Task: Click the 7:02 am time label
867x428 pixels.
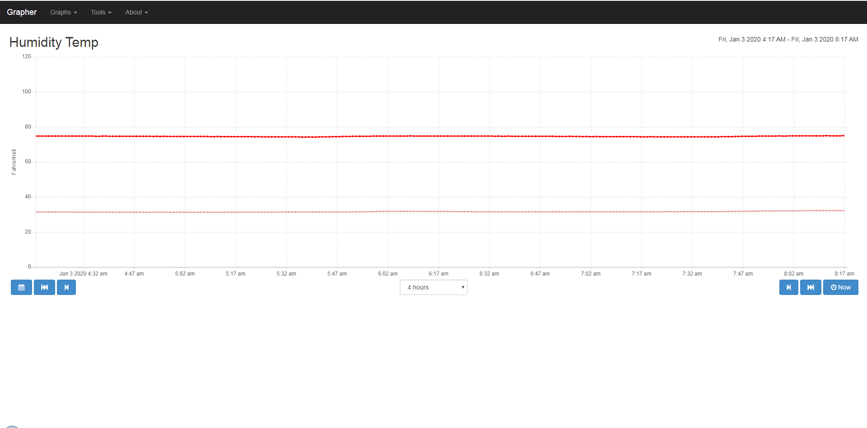Action: click(x=590, y=274)
